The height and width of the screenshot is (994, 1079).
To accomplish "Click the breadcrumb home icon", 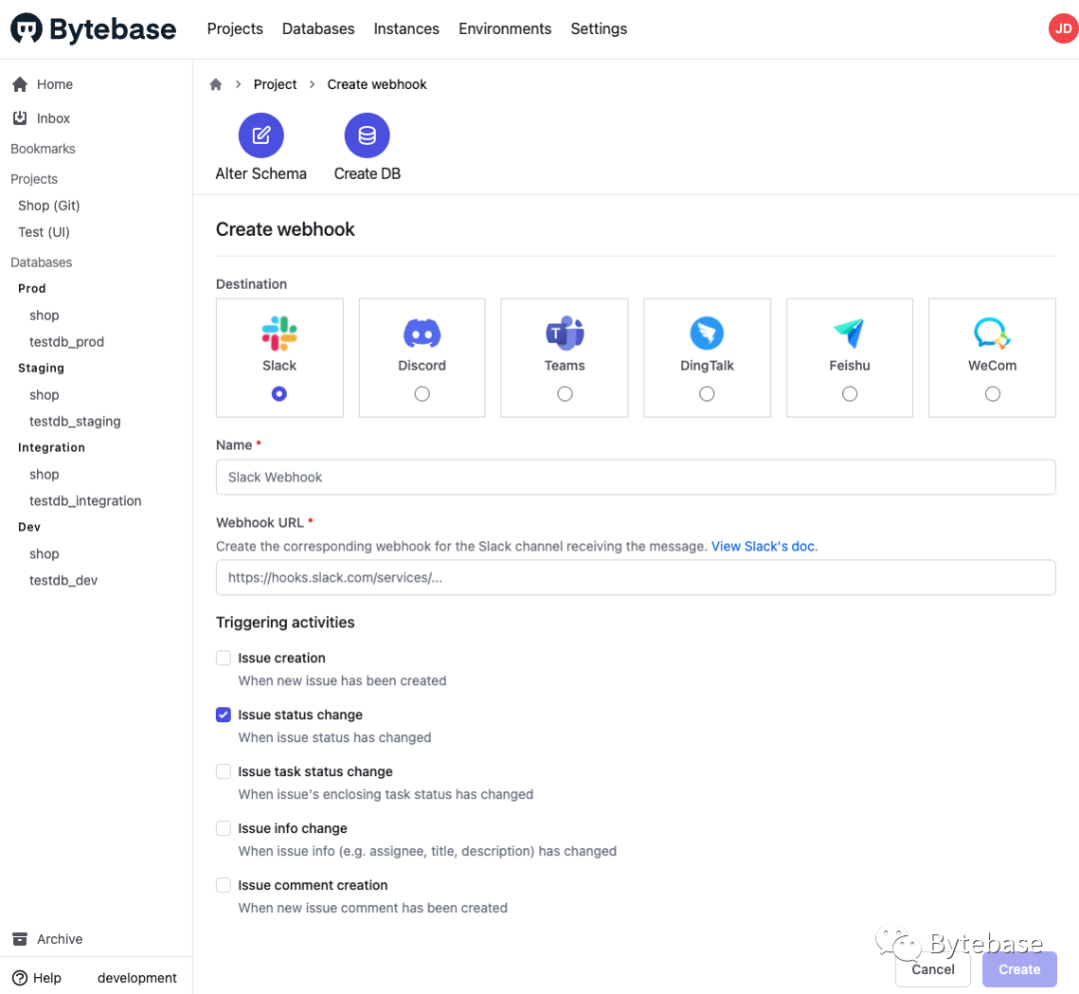I will tap(216, 84).
